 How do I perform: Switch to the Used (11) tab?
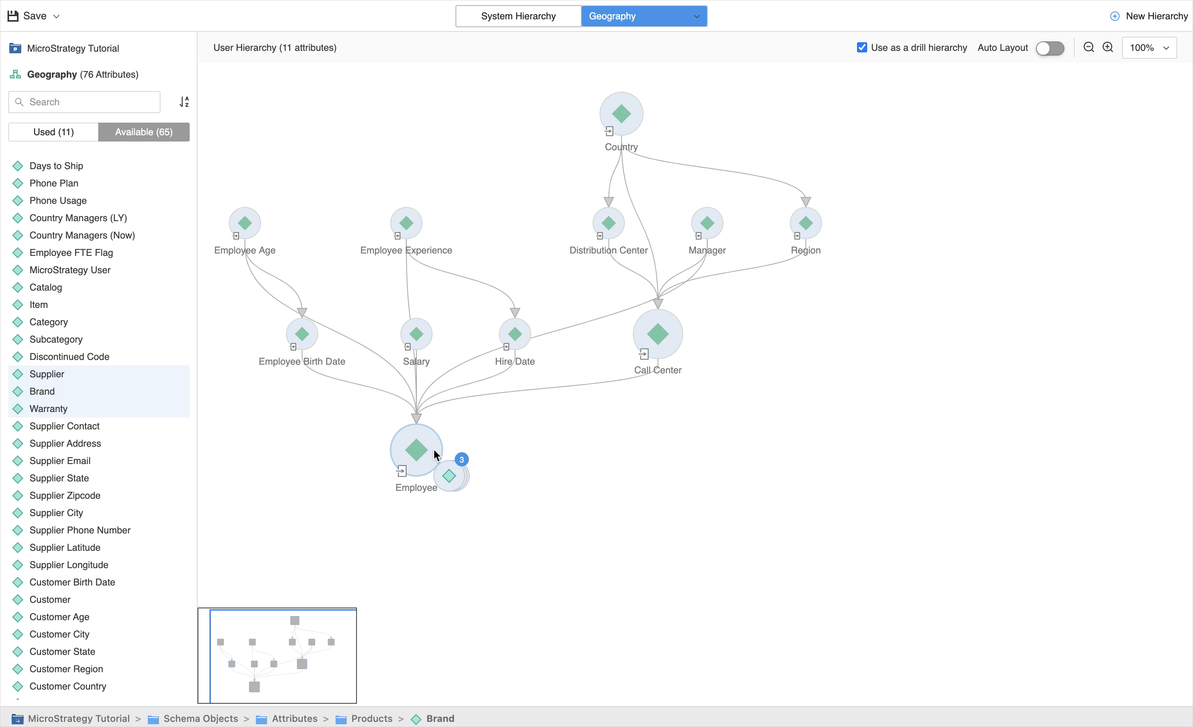coord(53,132)
